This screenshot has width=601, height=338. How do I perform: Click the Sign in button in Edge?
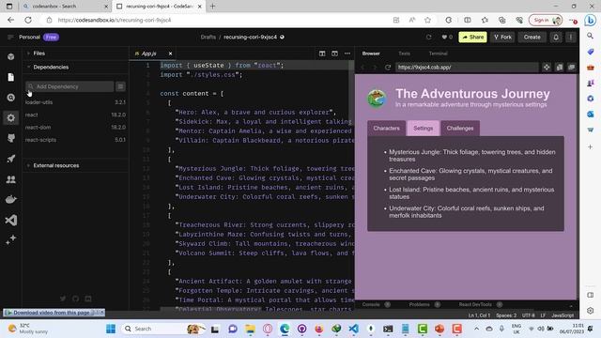coord(546,20)
